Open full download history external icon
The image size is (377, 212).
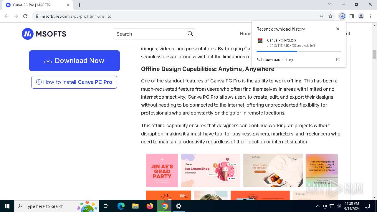338,59
